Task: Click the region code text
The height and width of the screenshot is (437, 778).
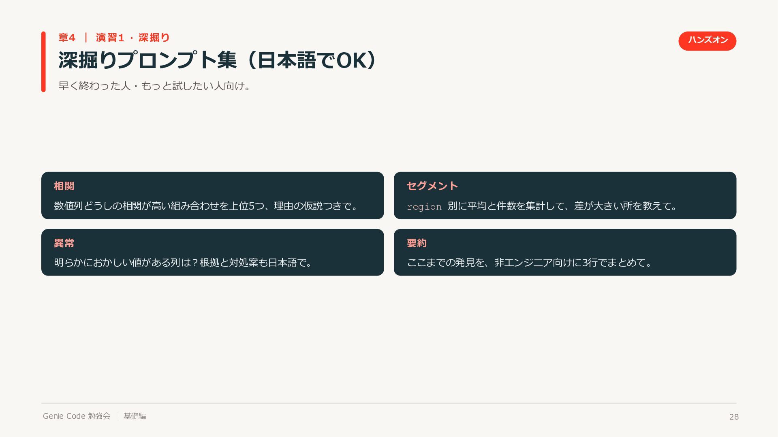Action: (x=424, y=207)
